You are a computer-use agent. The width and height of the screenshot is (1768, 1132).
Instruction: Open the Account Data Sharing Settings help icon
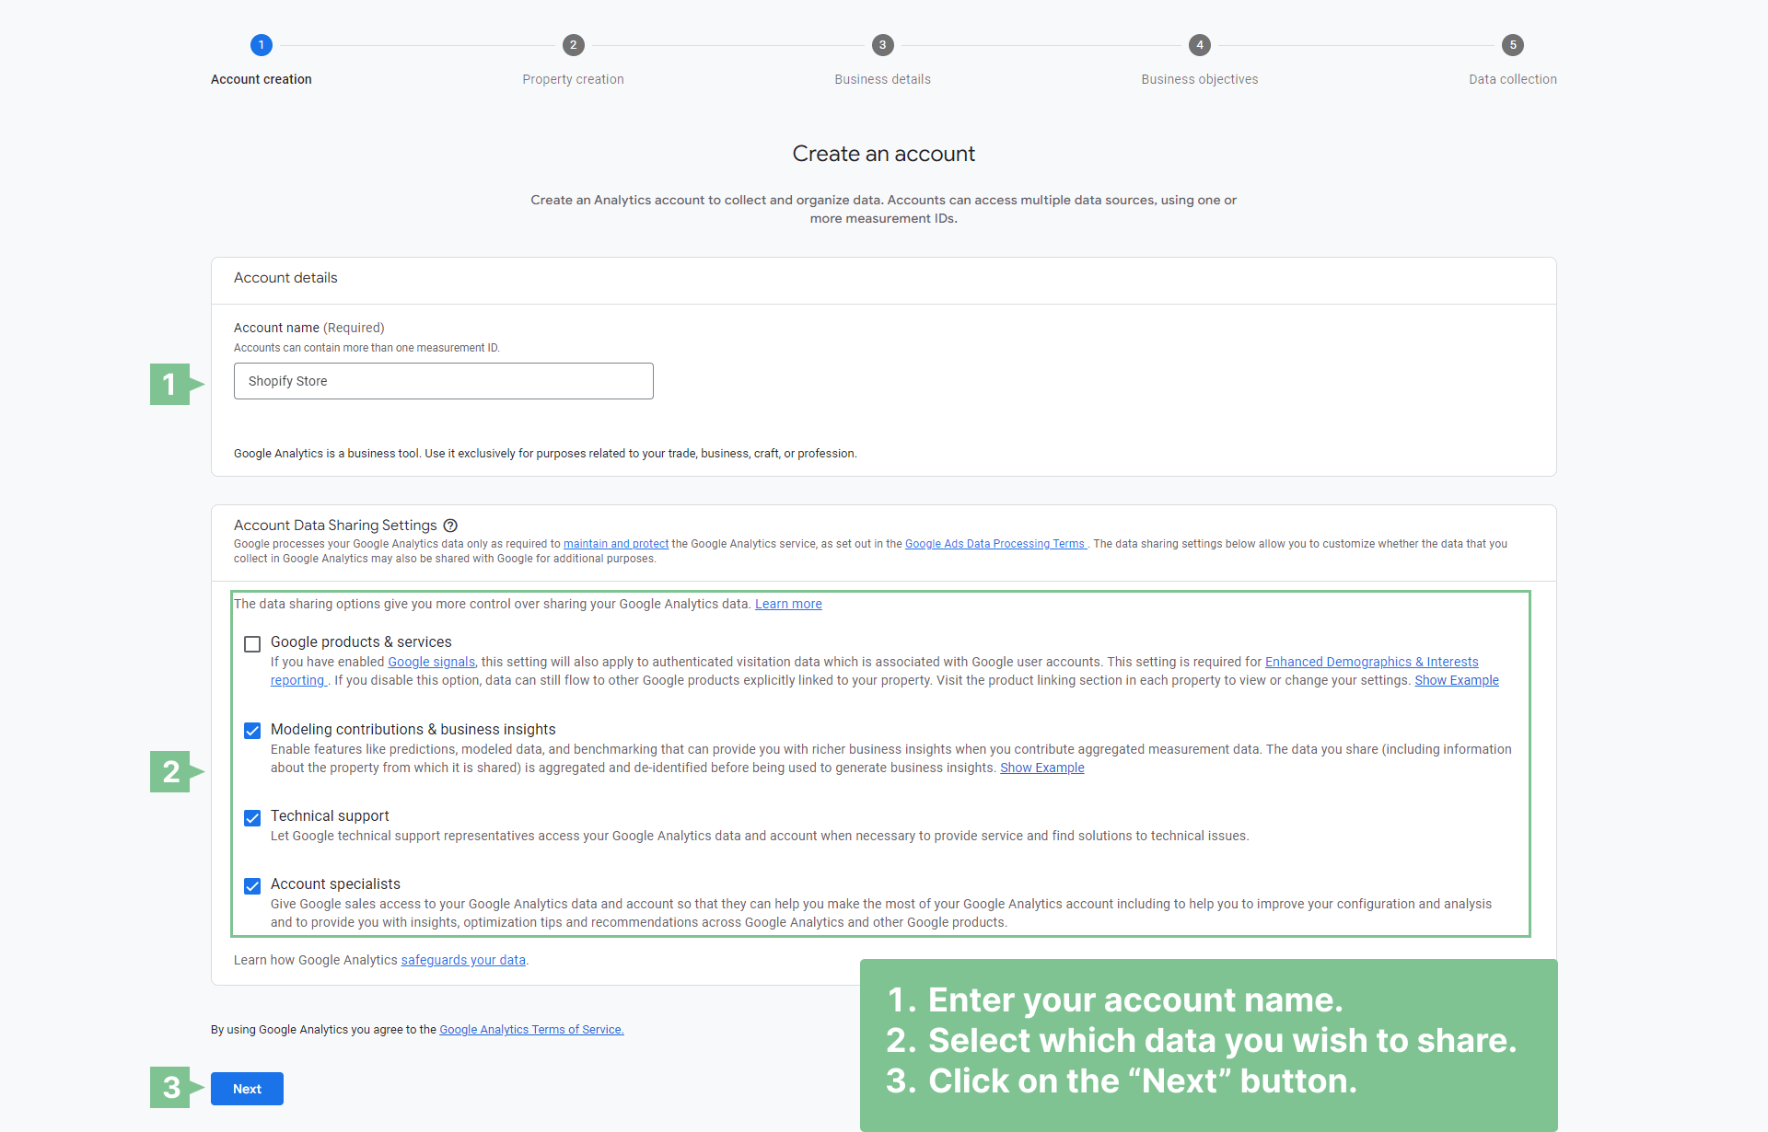[450, 526]
